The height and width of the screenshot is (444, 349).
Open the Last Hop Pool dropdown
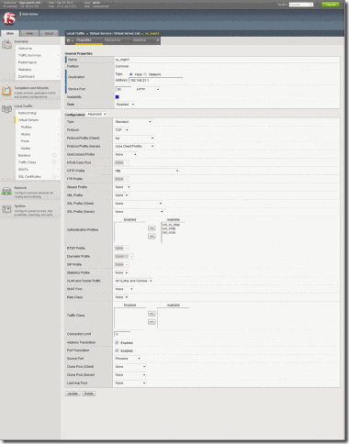click(x=130, y=383)
